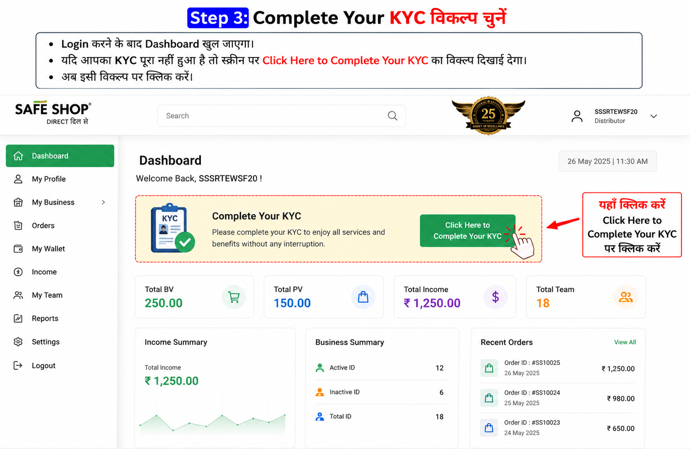Image resolution: width=690 pixels, height=449 pixels.
Task: Click the Total ID blue person icon
Action: 319,417
